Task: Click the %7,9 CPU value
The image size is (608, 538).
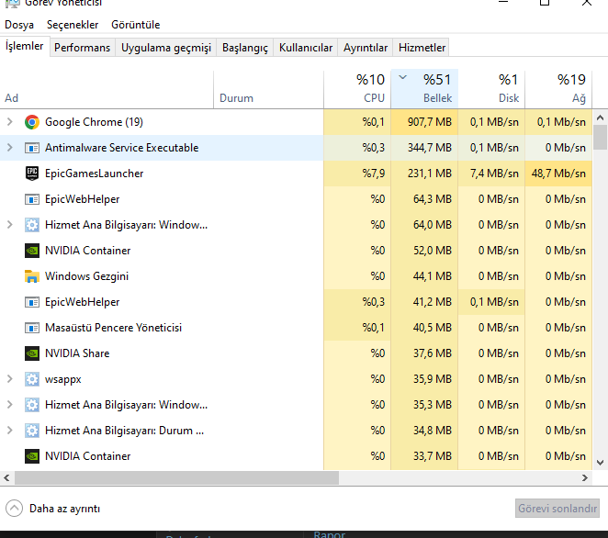Action: pos(374,174)
